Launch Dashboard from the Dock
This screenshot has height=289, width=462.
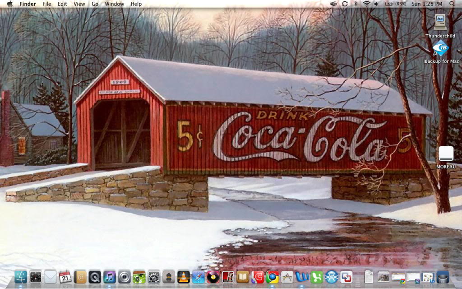(36, 277)
